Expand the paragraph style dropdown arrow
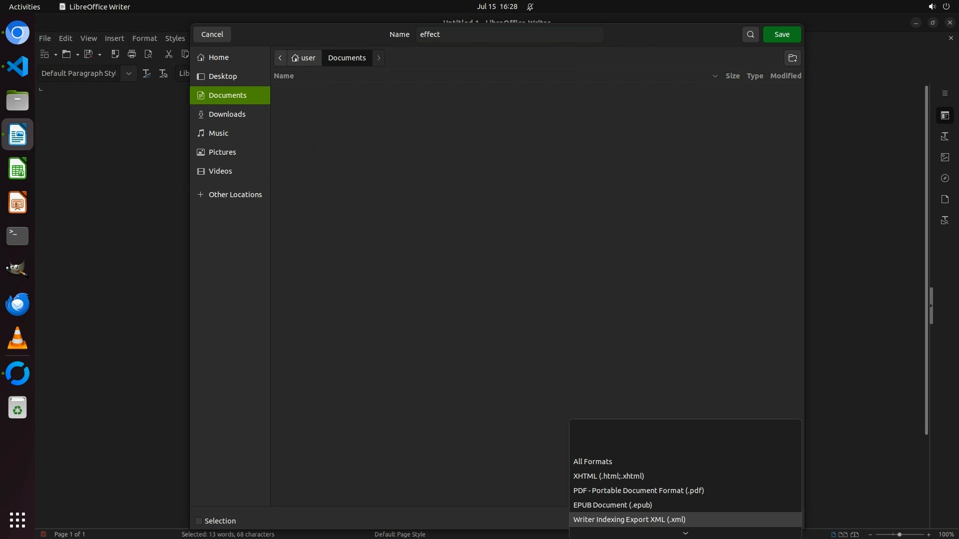This screenshot has width=959, height=539. (128, 73)
